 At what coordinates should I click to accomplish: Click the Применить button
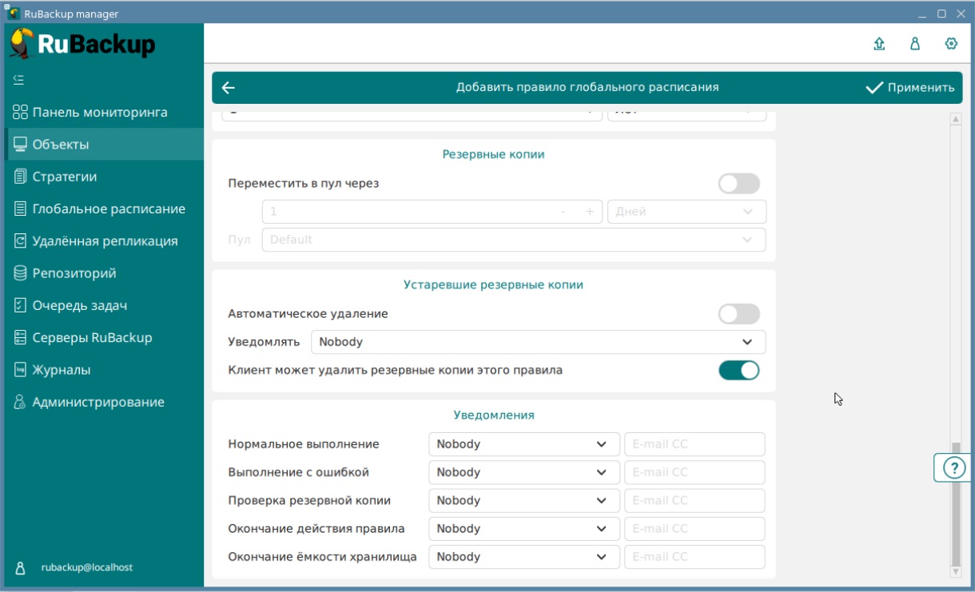(910, 88)
